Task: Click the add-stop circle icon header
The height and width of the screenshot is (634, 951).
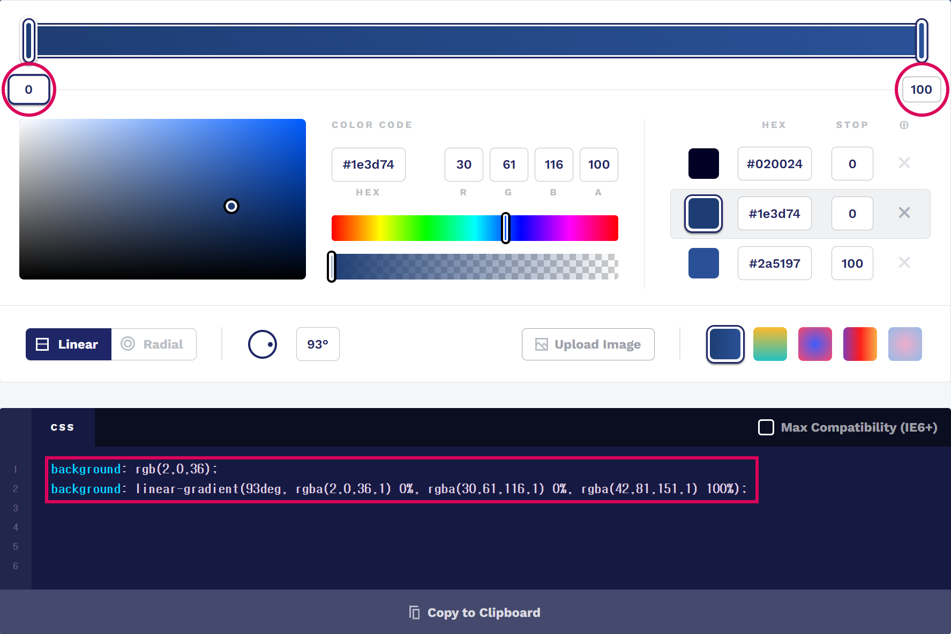Action: 904,125
